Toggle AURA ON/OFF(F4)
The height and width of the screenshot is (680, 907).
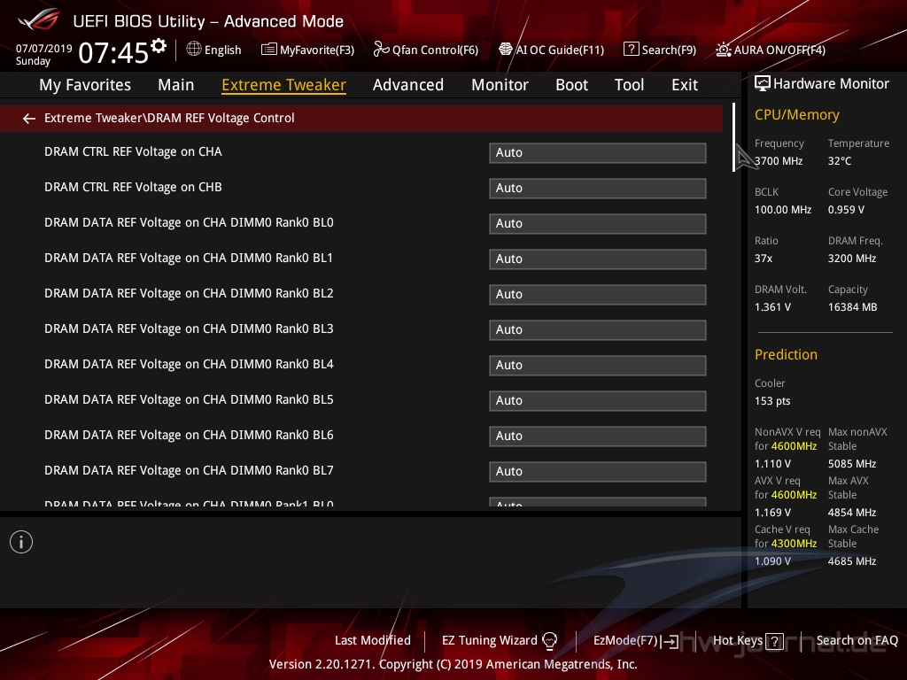tap(779, 50)
